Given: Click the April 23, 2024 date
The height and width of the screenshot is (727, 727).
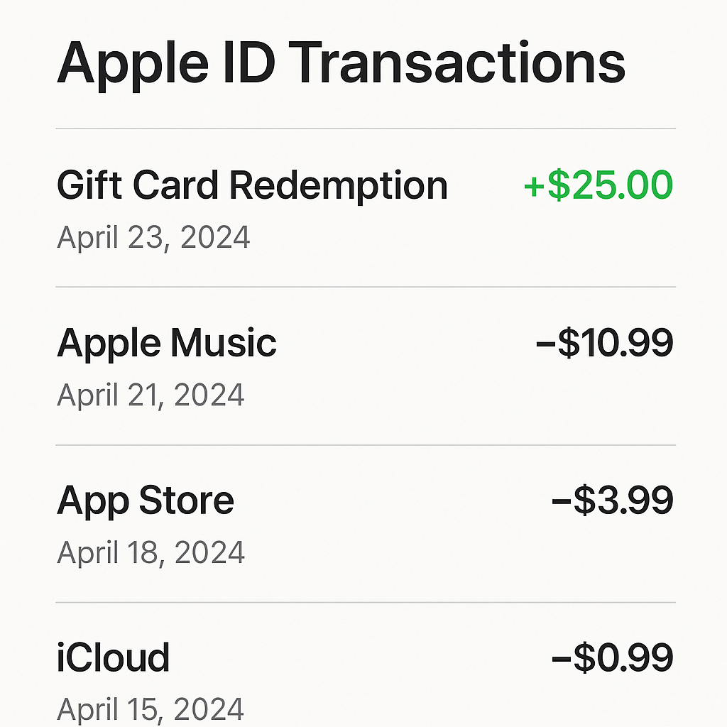Looking at the screenshot, I should (153, 237).
